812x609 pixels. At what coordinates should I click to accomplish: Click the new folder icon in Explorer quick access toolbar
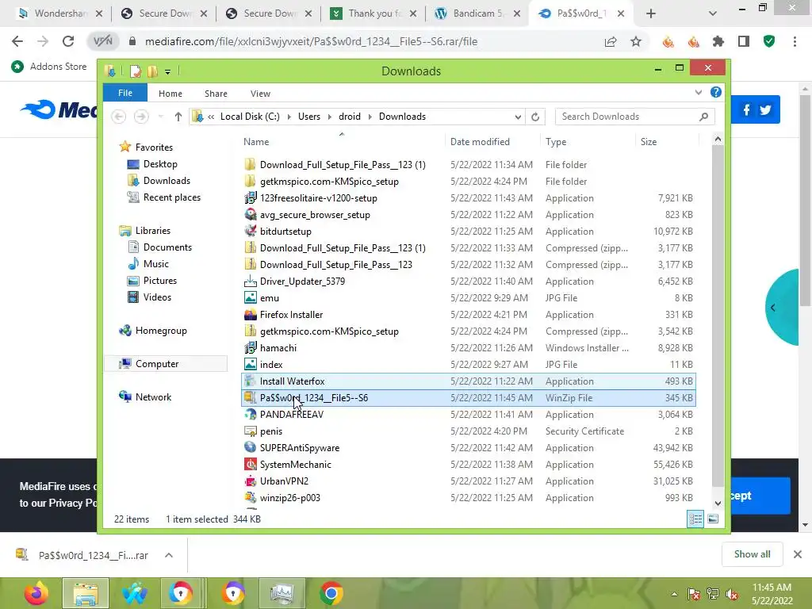[x=152, y=71]
